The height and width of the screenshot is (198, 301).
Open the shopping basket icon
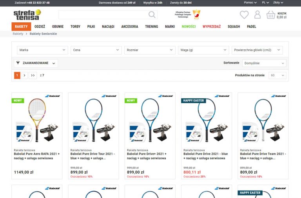click(271, 15)
